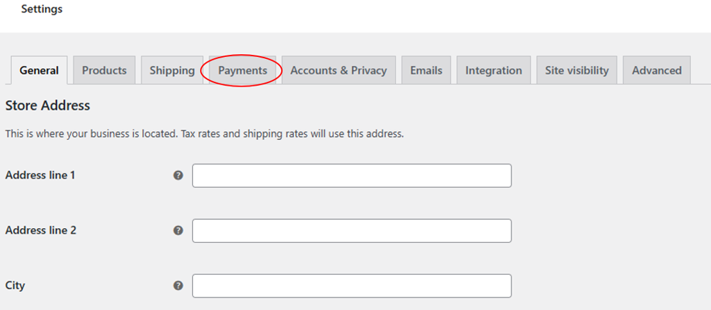This screenshot has height=310, width=711.
Task: Focus the Address line 1 text field
Action: (351, 175)
